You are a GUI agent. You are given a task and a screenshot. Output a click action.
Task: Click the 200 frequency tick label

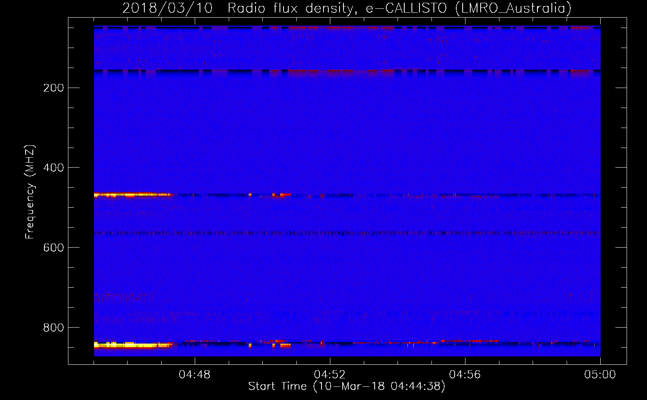coord(54,88)
